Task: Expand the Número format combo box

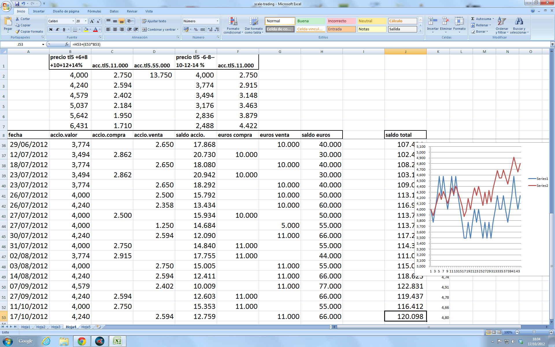Action: [x=217, y=21]
